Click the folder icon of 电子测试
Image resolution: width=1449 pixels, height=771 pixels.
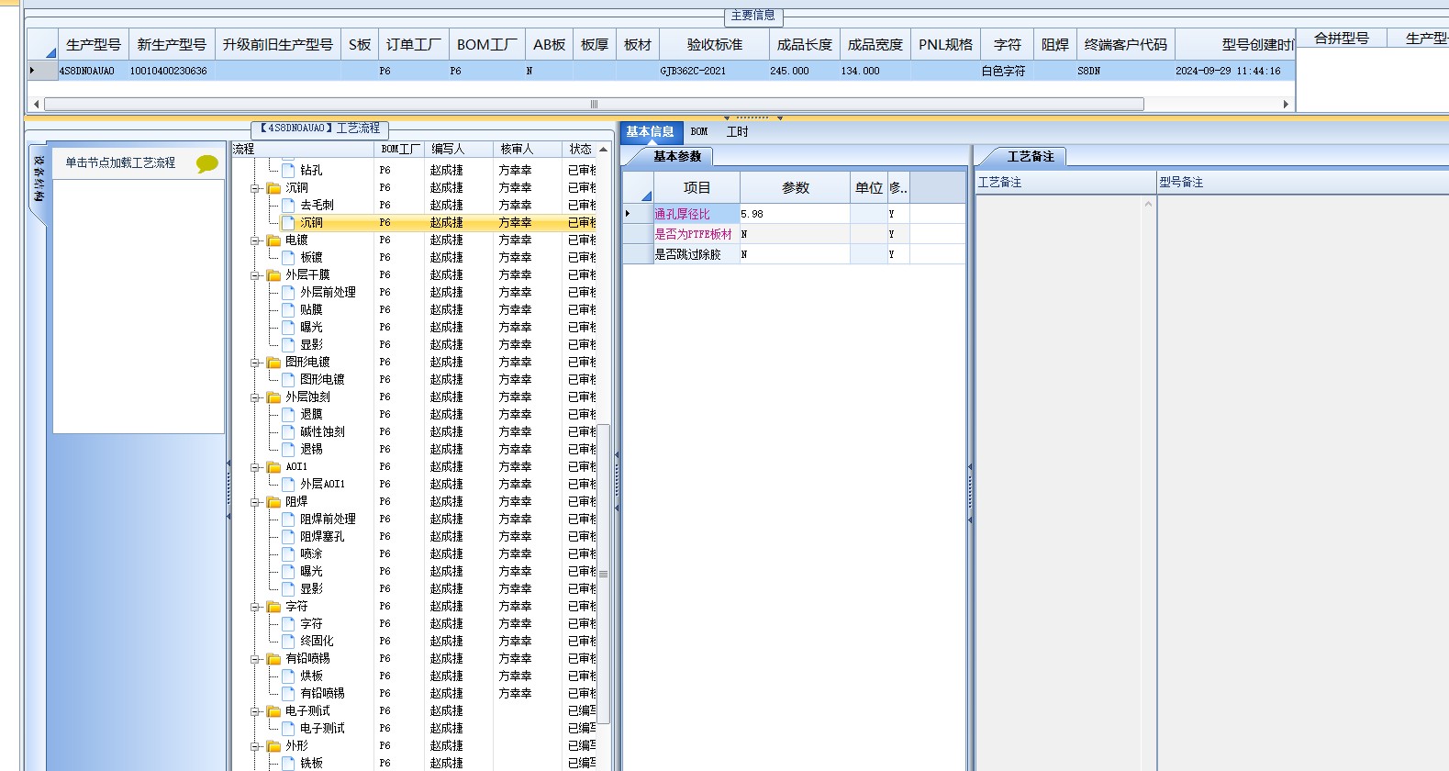(x=273, y=711)
